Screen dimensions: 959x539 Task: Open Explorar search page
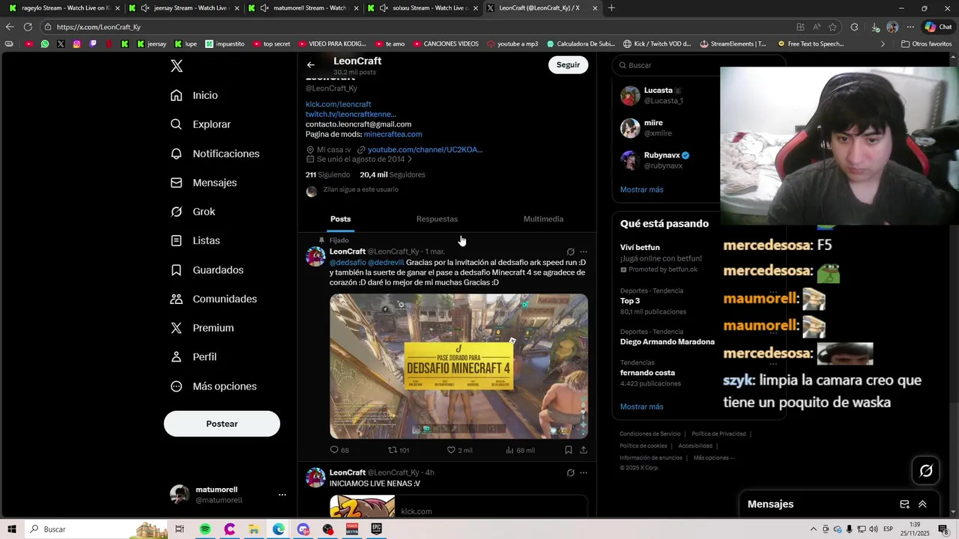200,124
